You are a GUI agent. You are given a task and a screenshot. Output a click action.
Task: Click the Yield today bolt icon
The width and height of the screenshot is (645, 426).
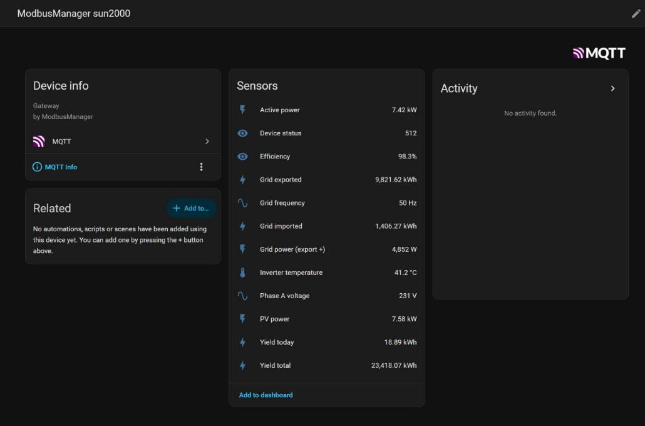tap(243, 343)
